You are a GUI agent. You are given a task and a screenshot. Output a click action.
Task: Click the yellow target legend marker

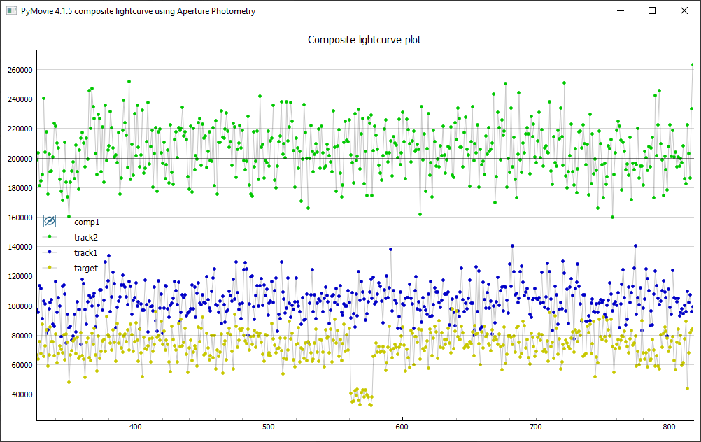pyautogui.click(x=50, y=268)
